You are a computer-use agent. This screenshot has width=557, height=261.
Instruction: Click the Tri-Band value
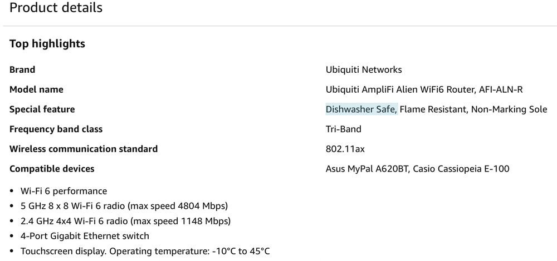pos(343,129)
